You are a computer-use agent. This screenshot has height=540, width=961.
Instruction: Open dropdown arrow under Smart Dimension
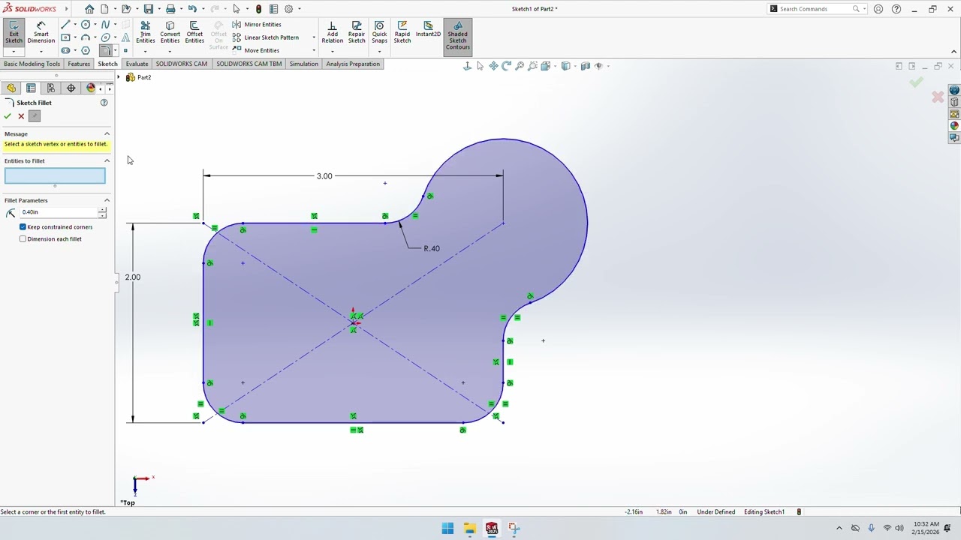(x=41, y=51)
